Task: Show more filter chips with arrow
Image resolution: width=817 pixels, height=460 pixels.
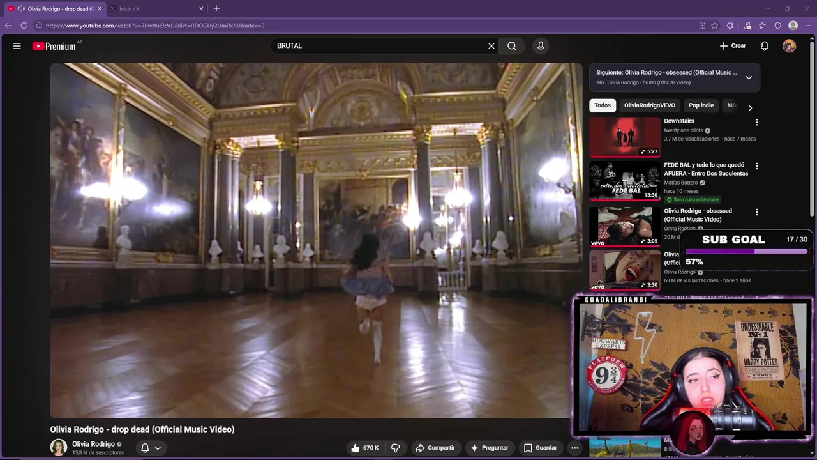Action: [x=750, y=108]
